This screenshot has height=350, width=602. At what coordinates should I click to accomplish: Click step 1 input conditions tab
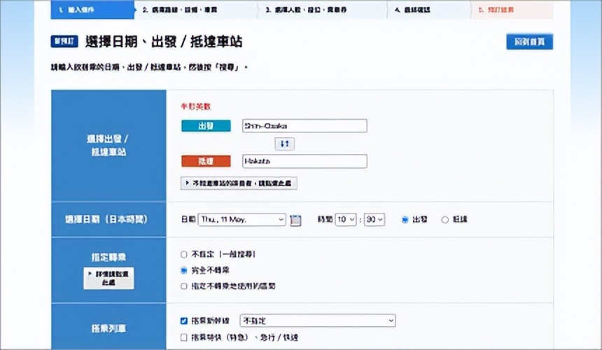(x=92, y=10)
